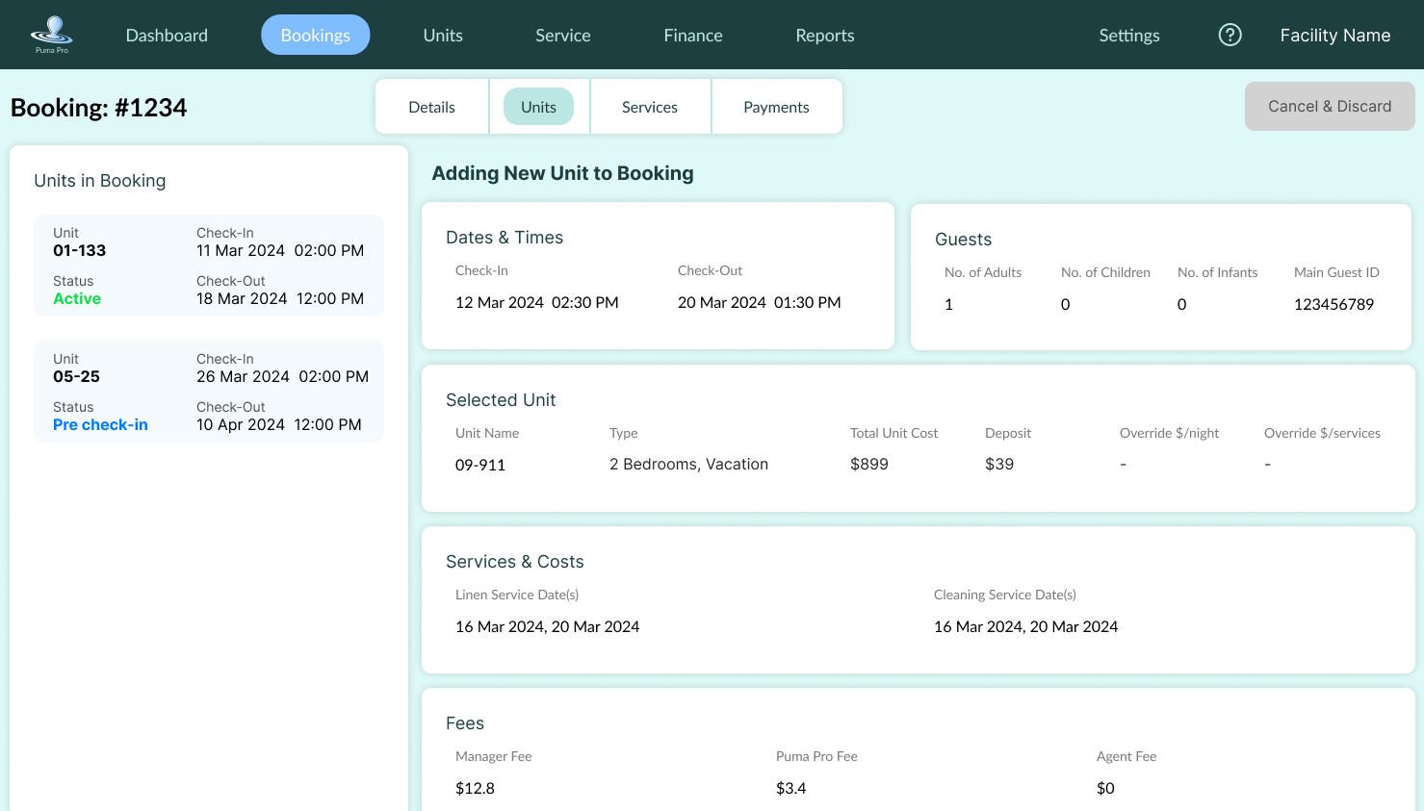Click the Pre check-in status text
Screen dimensions: 1424x811
[100, 425]
